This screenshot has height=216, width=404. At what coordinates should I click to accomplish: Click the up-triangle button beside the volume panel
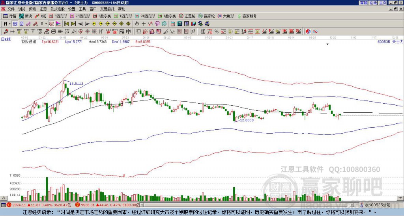(4, 198)
